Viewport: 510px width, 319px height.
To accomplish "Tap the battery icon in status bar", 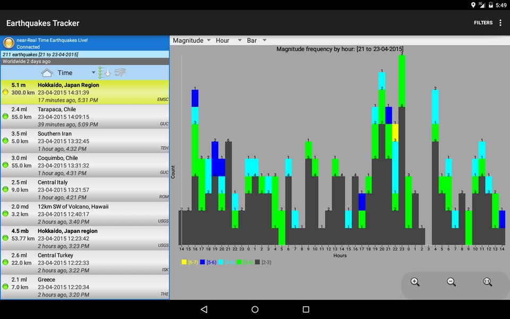I will (490, 5).
